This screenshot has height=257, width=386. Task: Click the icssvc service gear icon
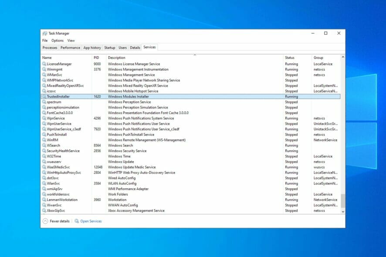coord(44,91)
